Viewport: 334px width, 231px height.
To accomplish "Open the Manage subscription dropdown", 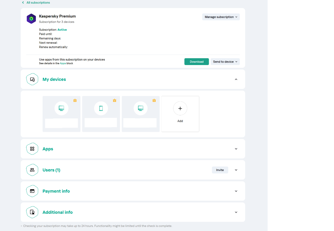I will point(221,17).
